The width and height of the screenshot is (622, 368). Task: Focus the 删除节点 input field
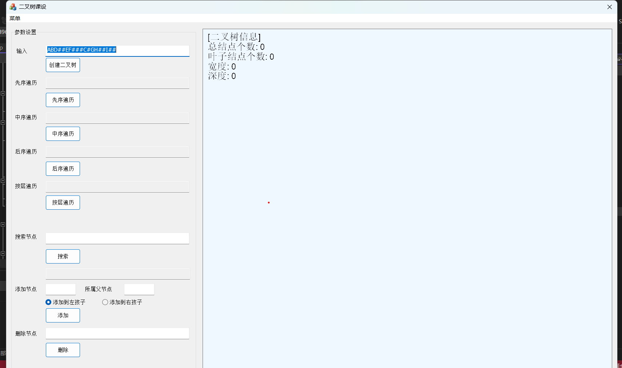pos(117,333)
